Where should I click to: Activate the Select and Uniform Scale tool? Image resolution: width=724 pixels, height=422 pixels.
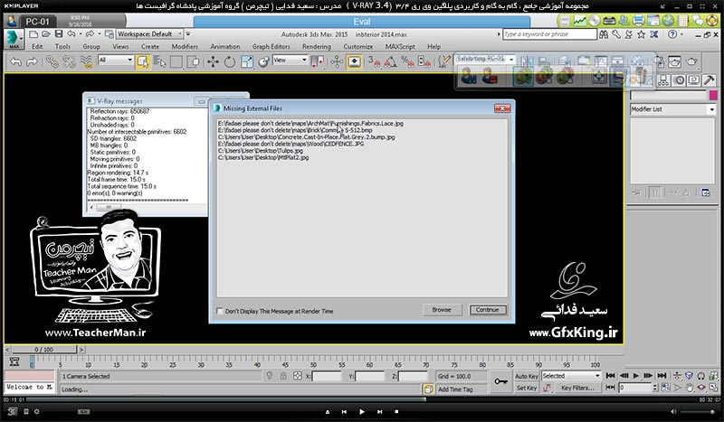click(x=247, y=61)
